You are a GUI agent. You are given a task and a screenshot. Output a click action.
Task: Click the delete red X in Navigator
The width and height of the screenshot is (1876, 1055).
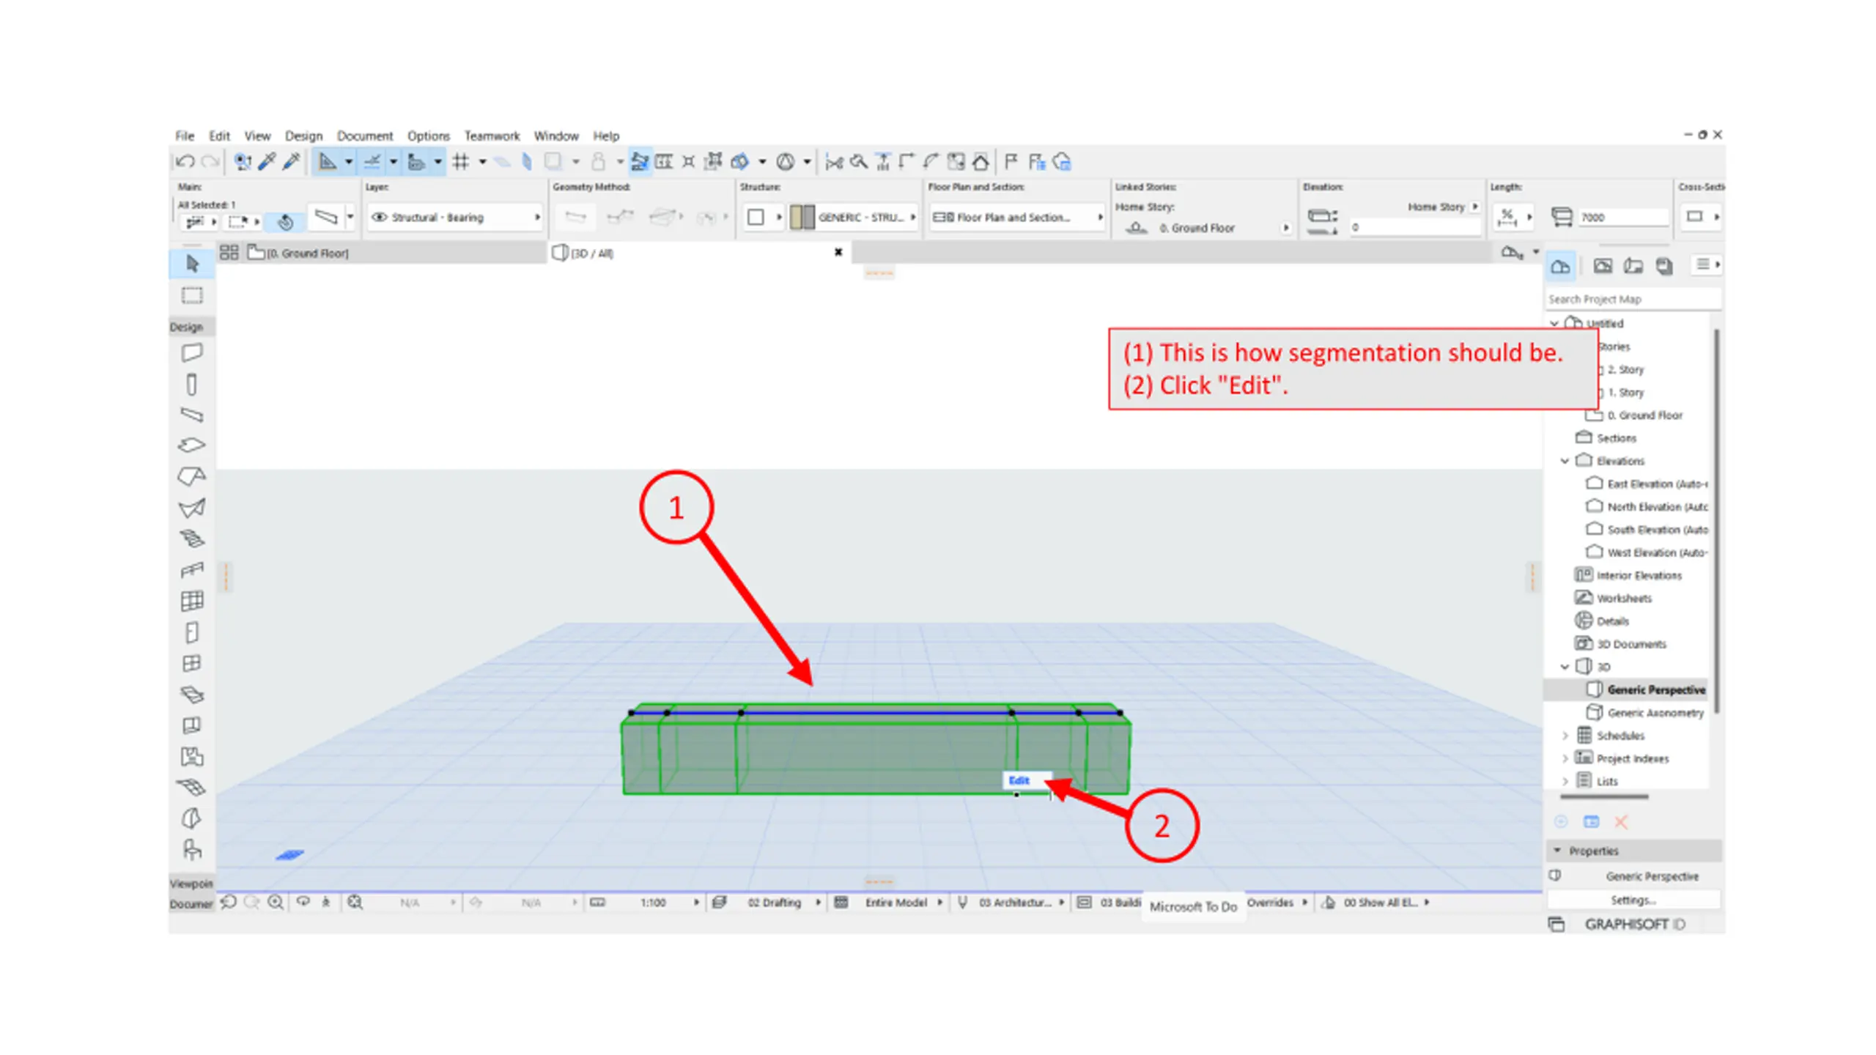[x=1621, y=822]
